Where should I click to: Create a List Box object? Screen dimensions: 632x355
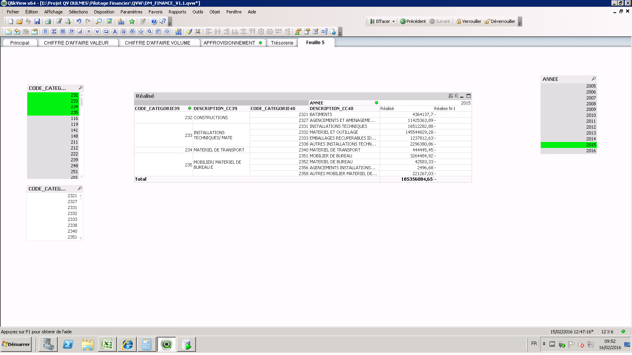tap(45, 32)
